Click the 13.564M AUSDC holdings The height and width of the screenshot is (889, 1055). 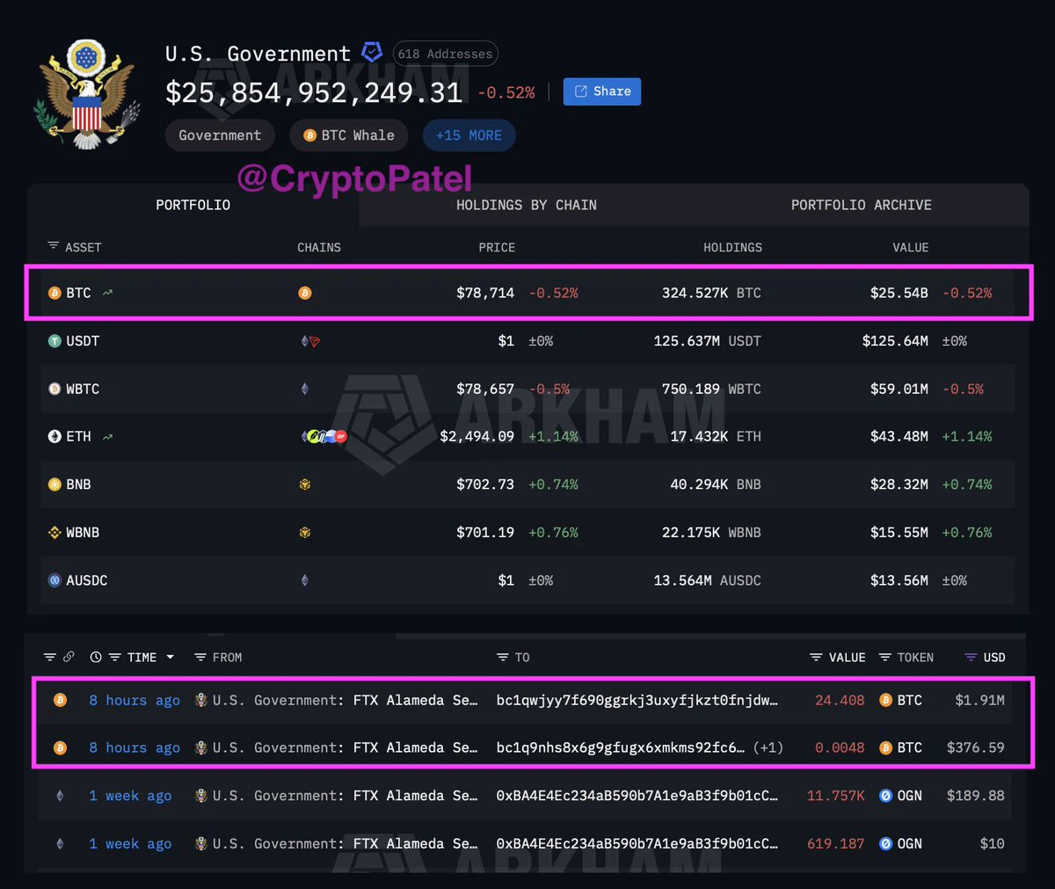click(708, 580)
